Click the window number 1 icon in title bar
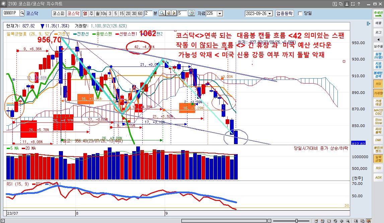This screenshot has width=384, height=223. [x=335, y=4]
